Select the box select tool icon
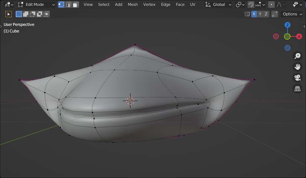This screenshot has width=306, height=178. click(8, 14)
